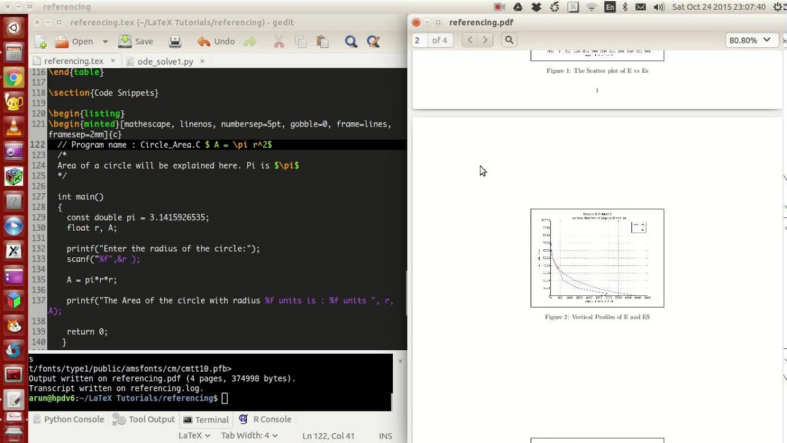Click the date and time in top panel
This screenshot has height=443, width=787.
(719, 7)
